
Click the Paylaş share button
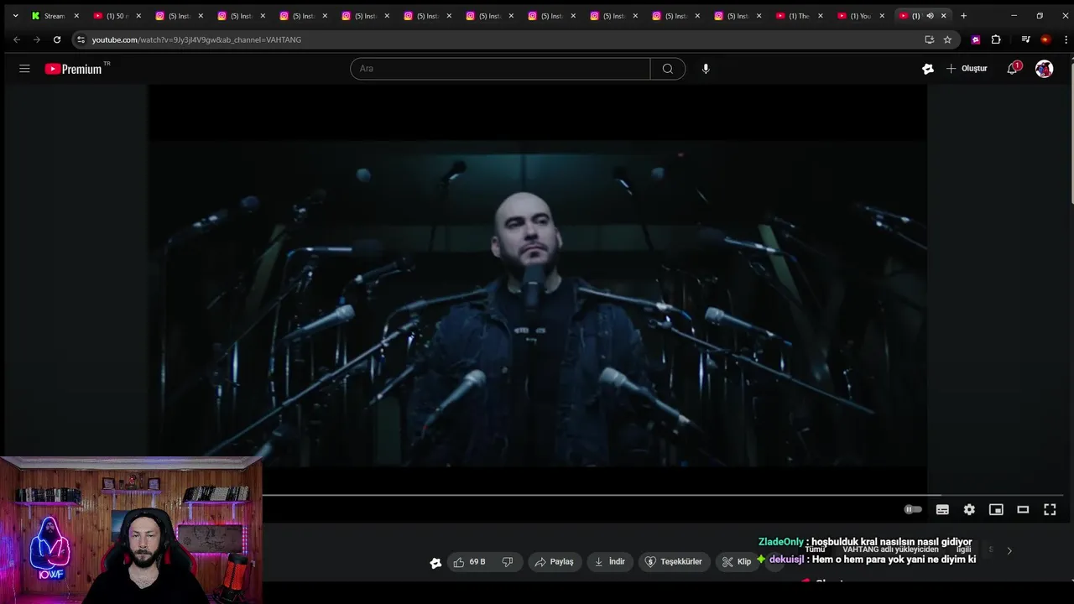point(555,562)
